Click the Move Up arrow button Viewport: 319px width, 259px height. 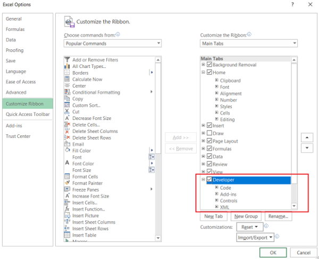pos(307,137)
